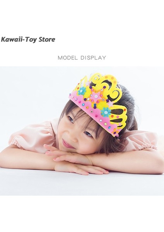This screenshot has height=232, width=164.
Task: Select the pink star on the crown
Action: (96, 96)
